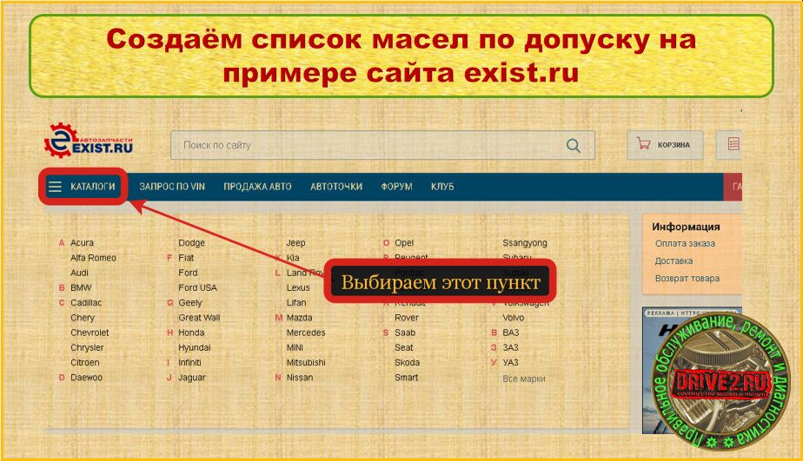Choose Smart brand
This screenshot has width=803, height=461.
[x=406, y=378]
